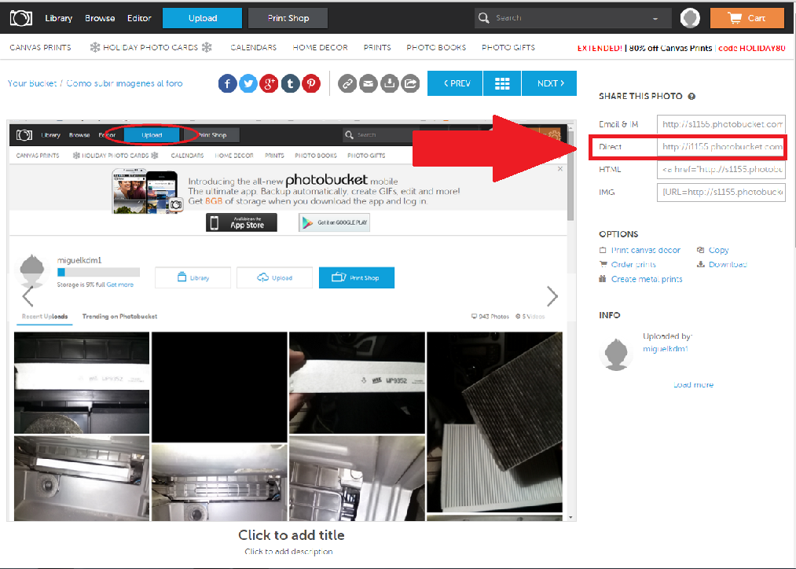The width and height of the screenshot is (796, 569).
Task: Share photo on Google Plus
Action: (x=269, y=83)
